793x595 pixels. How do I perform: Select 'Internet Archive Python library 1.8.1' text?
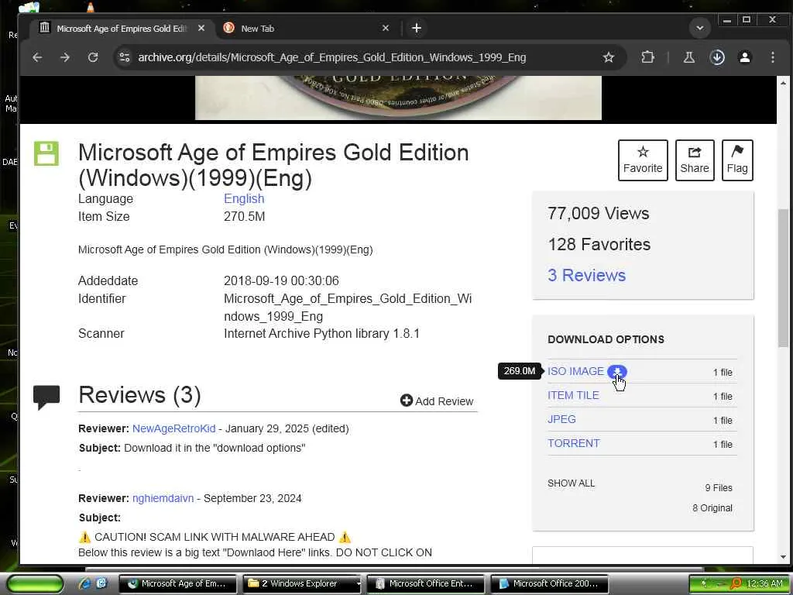click(321, 333)
